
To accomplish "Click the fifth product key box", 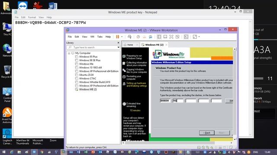I will (x=216, y=101).
